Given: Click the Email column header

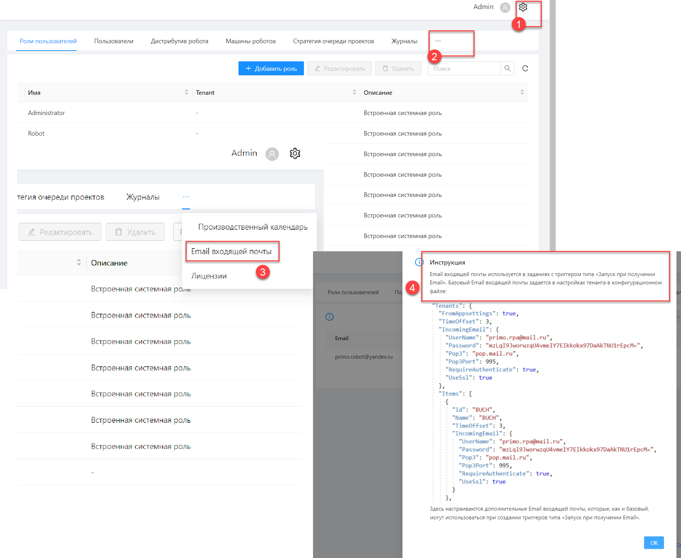Looking at the screenshot, I should coord(342,338).
